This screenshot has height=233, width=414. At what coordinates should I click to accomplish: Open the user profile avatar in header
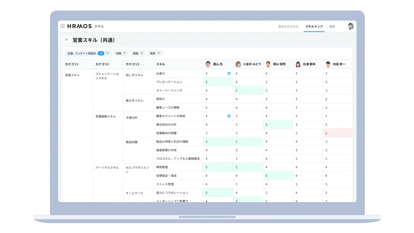click(x=351, y=26)
